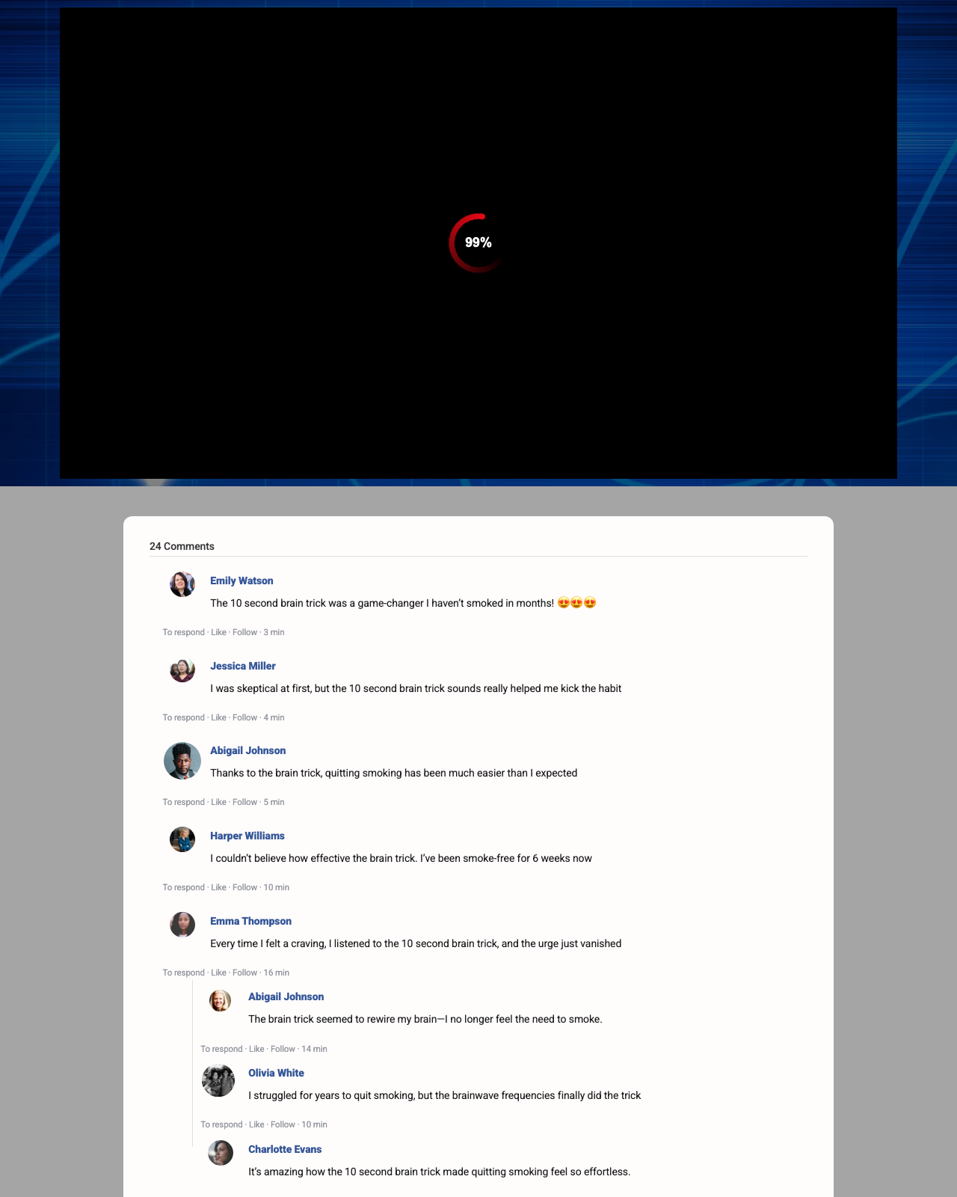The image size is (957, 1197).
Task: Follow Olivia White's reply
Action: pos(283,1124)
